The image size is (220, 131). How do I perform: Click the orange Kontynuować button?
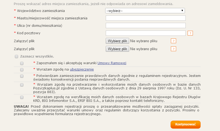185,124
